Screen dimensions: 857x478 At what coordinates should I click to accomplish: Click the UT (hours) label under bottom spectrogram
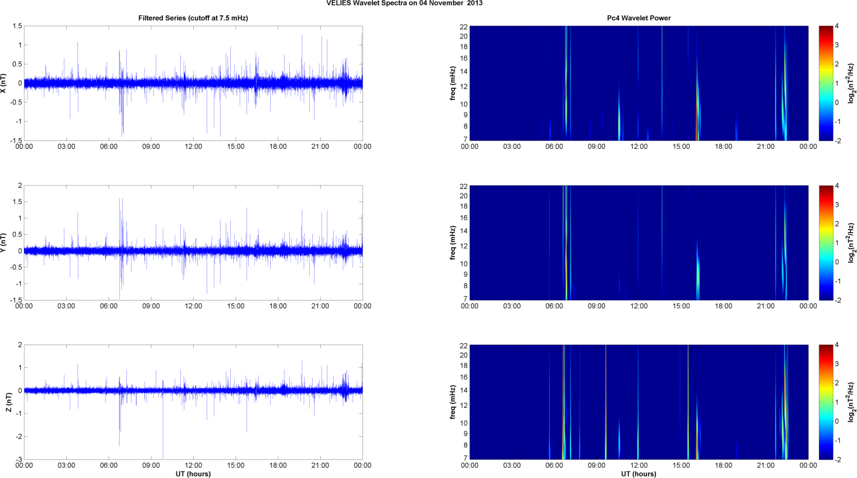point(639,474)
